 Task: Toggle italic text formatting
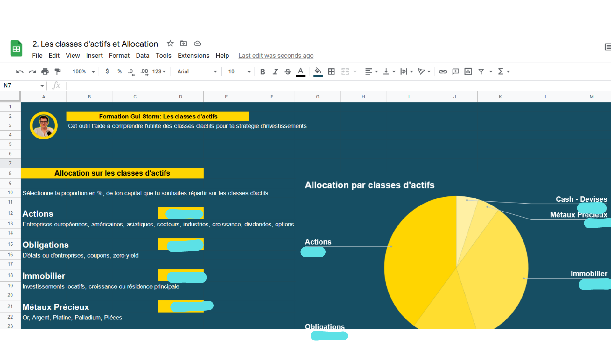tap(275, 72)
